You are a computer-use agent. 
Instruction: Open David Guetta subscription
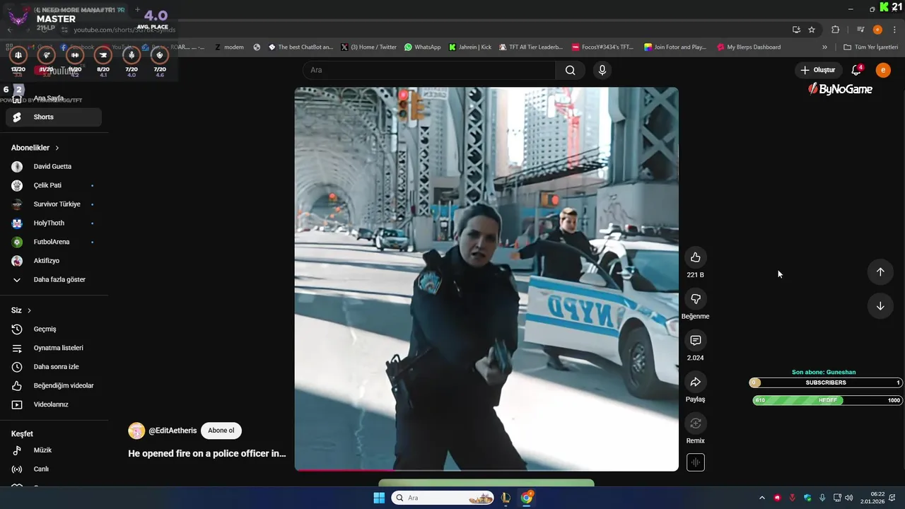[x=54, y=167]
